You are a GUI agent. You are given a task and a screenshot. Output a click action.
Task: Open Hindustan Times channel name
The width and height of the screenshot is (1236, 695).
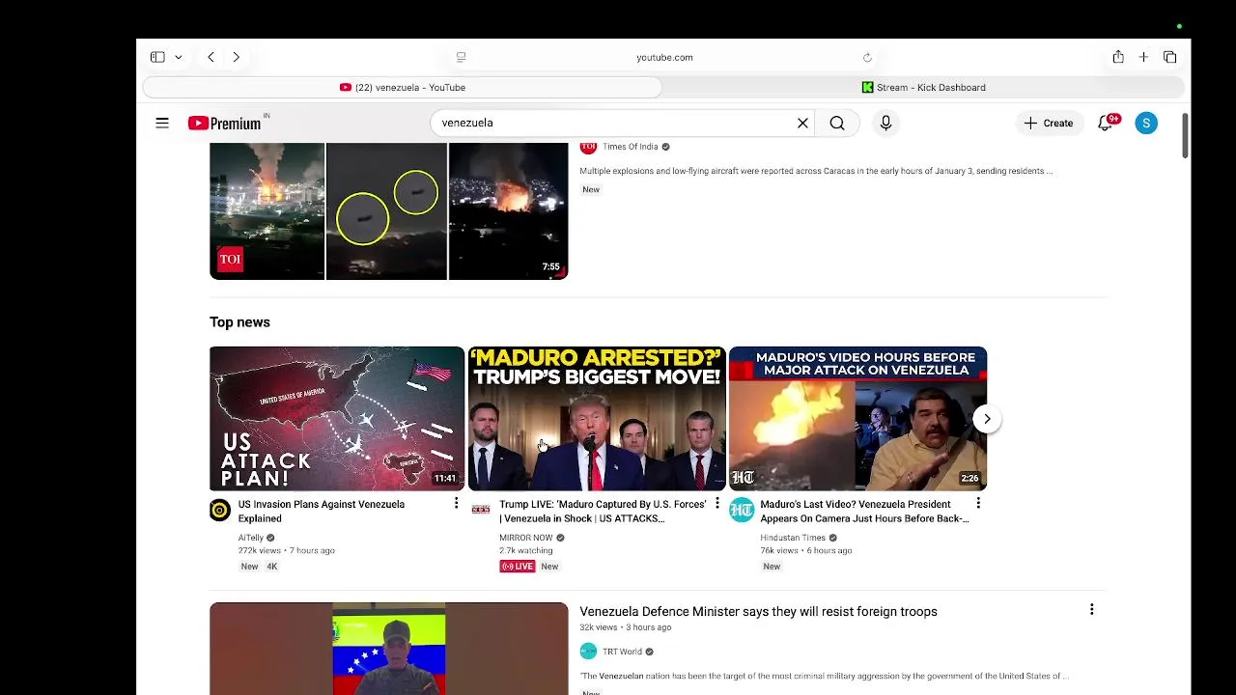click(x=793, y=538)
